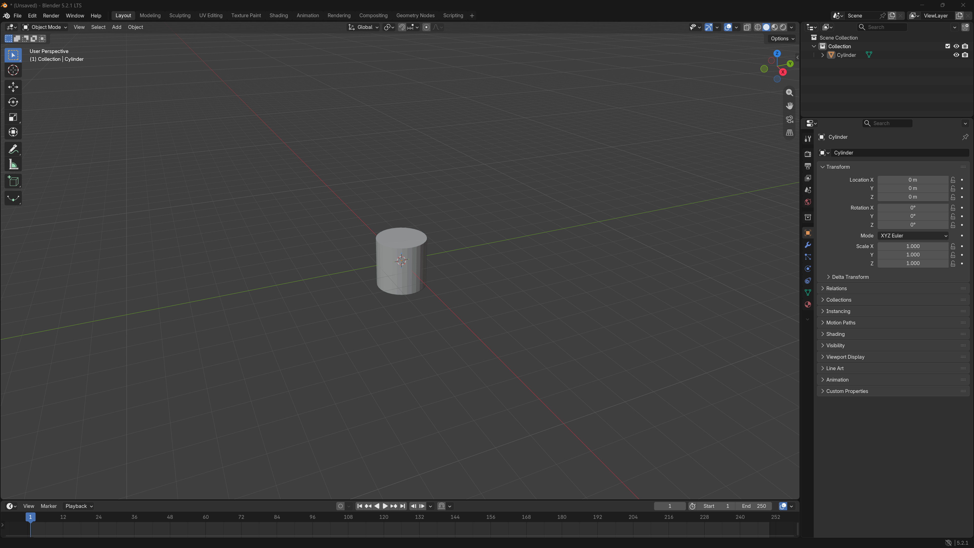Open the Material properties tab

[808, 304]
